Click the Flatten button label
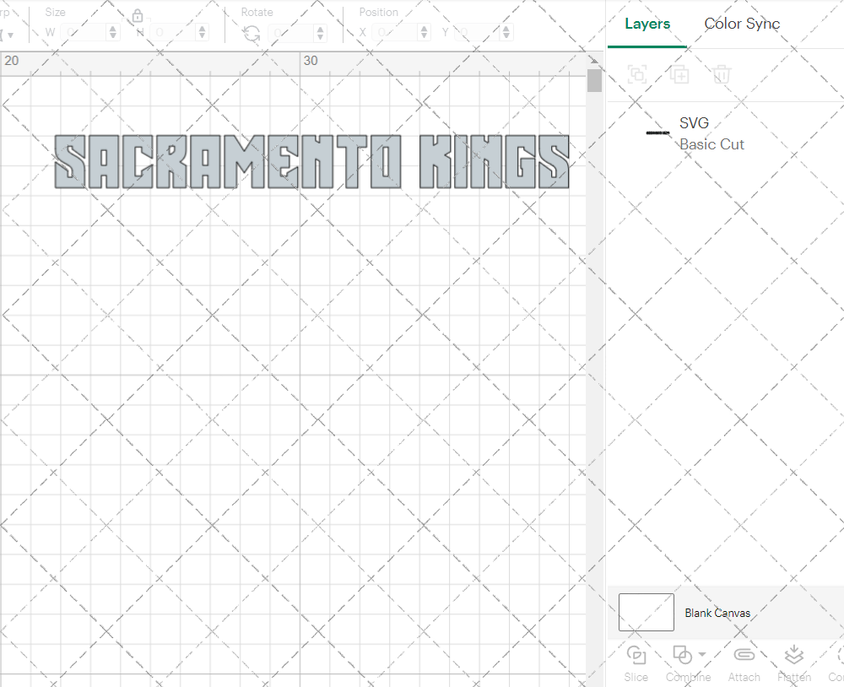 point(794,678)
